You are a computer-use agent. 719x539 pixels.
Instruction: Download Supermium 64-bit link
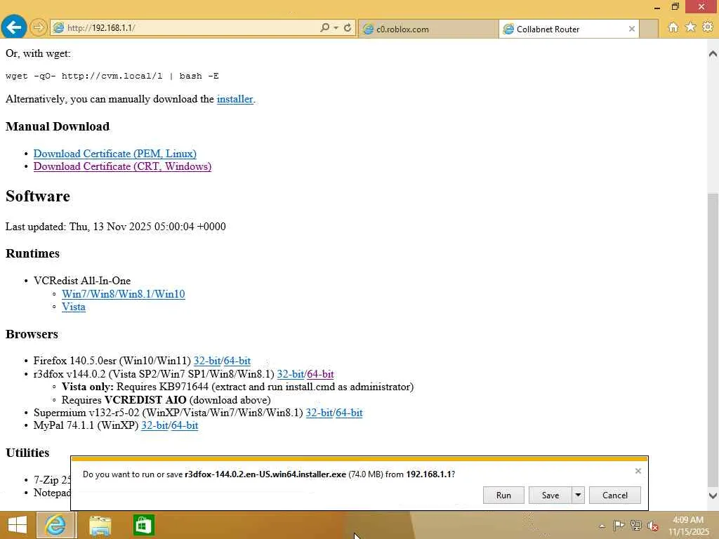click(350, 413)
